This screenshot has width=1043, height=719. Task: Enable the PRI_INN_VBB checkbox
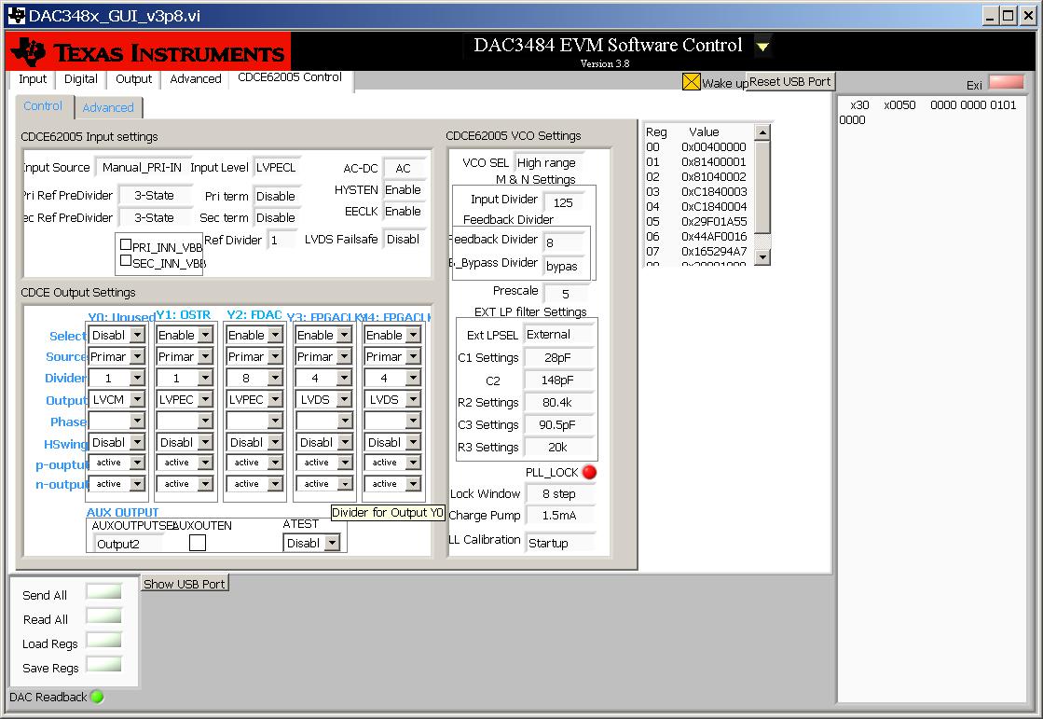[125, 244]
